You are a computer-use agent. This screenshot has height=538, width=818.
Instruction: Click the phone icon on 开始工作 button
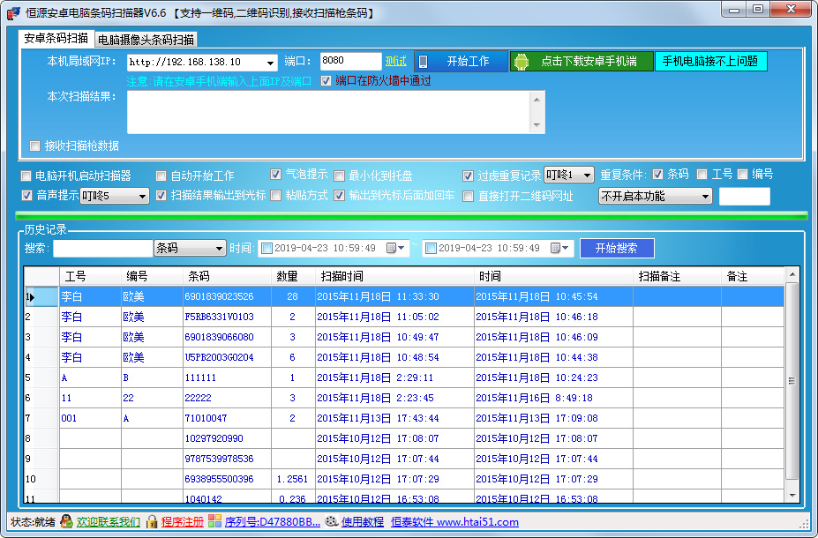tap(423, 62)
